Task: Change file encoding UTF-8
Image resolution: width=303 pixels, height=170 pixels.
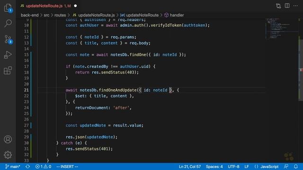Action: [233, 167]
